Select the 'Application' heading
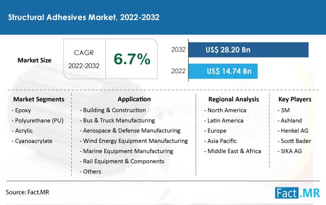 click(x=134, y=99)
